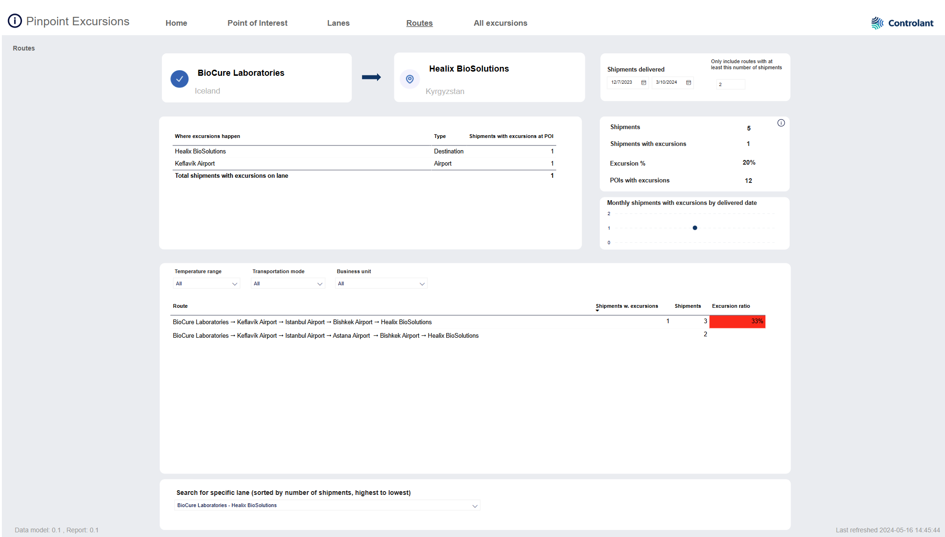Screen dimensions: 945x537
Task: Select the Healix BioSolutions row in excursions table
Action: tap(364, 151)
